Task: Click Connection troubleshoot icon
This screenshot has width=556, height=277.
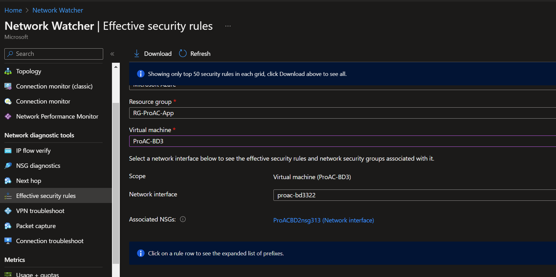Action: [8, 241]
